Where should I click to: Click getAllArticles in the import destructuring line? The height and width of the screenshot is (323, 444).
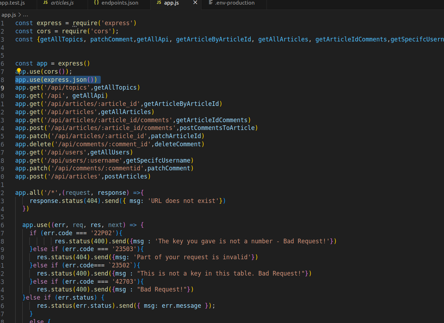pyautogui.click(x=283, y=39)
